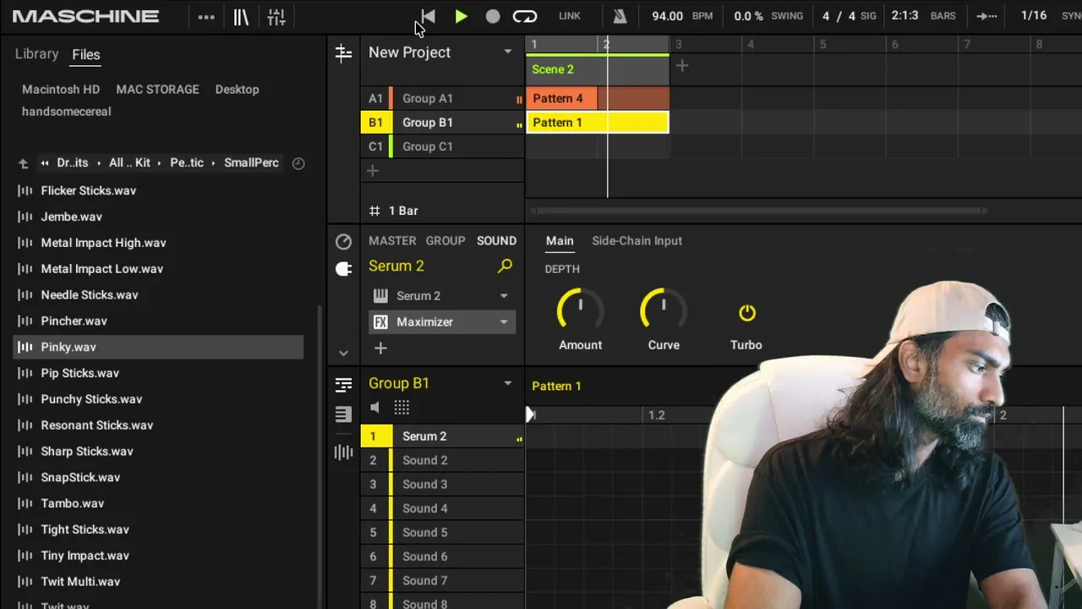
Task: Navigate to the All..Kit breadcrumb folder
Action: 129,162
